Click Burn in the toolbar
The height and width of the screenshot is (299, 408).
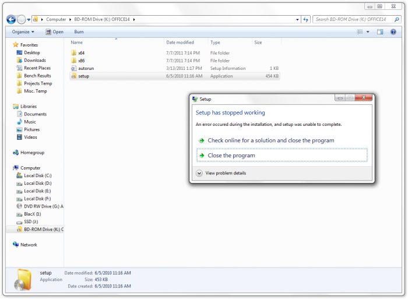coord(79,31)
